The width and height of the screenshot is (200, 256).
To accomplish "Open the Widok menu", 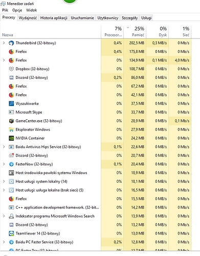I will tap(31, 10).
